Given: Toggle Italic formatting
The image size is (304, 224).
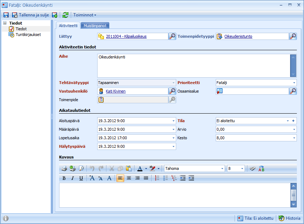Looking at the screenshot, I should [73, 178].
